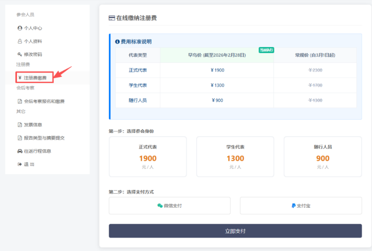
Task: Click the 当前执行 green badge
Action: 266,50
